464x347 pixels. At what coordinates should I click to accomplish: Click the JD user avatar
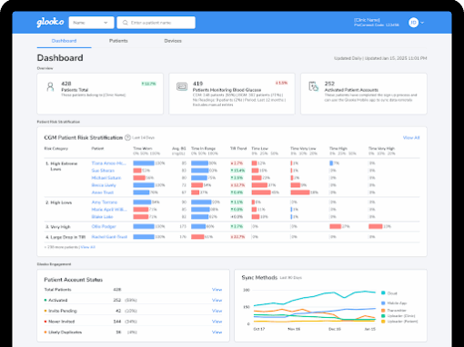tap(413, 23)
